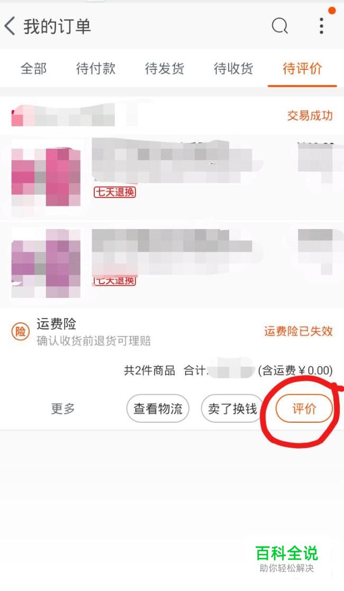This screenshot has height=591, width=344.
Task: Go to the 待收货 tab
Action: pyautogui.click(x=233, y=69)
